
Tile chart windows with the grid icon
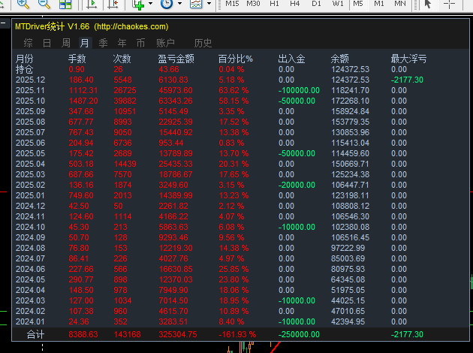pos(65,4)
